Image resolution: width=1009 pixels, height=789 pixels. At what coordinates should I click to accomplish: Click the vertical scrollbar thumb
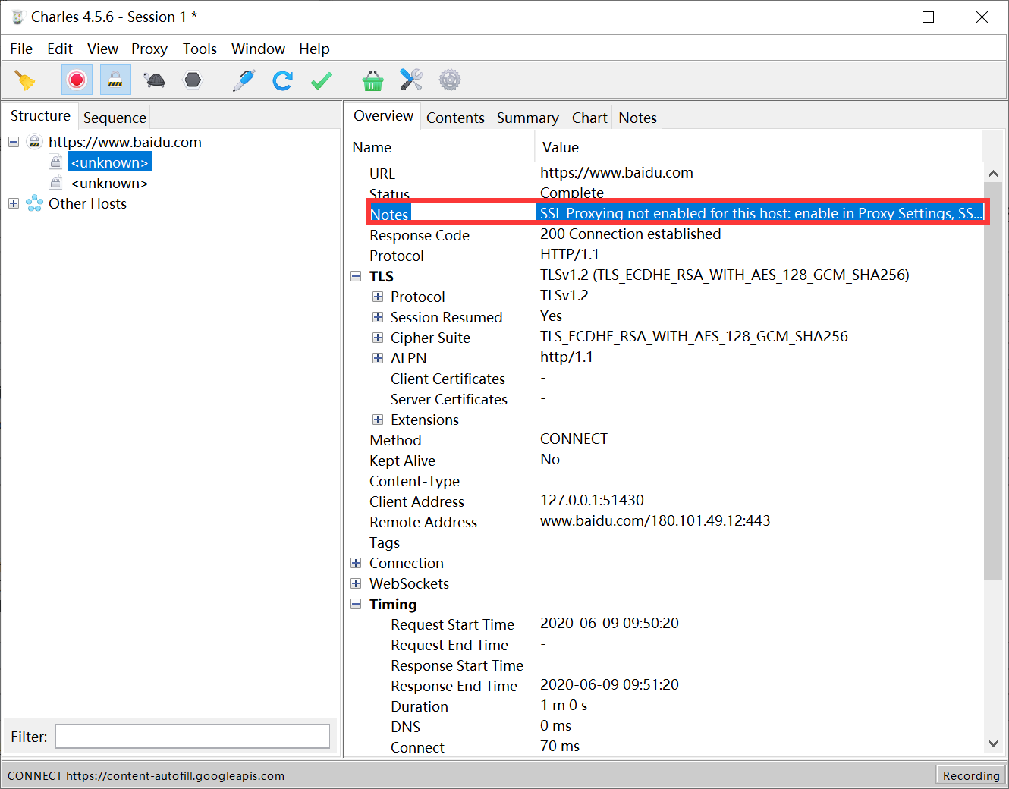(x=993, y=382)
